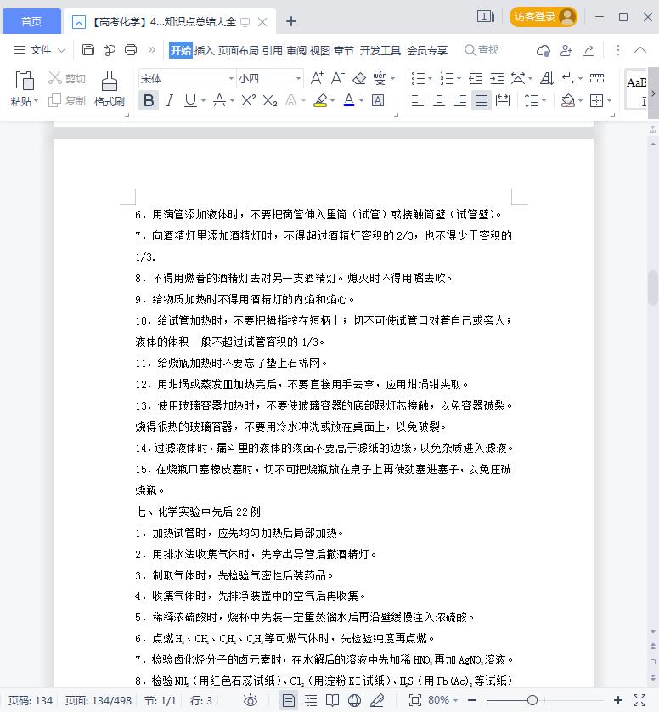Click the Print icon in quick toolbar

(x=131, y=49)
